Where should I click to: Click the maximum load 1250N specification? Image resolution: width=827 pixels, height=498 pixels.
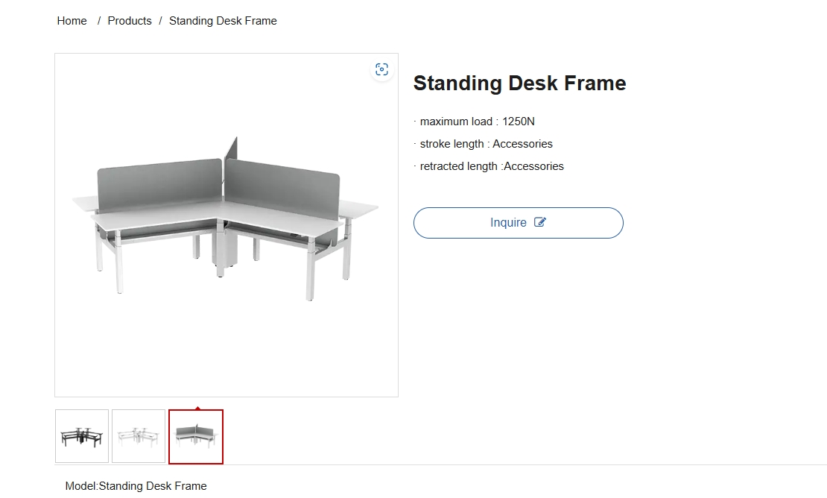(477, 122)
